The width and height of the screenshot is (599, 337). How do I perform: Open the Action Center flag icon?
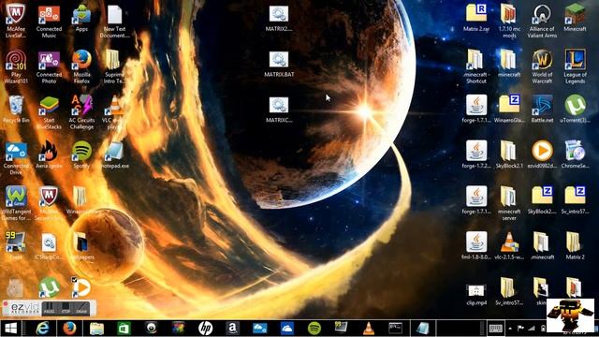tap(520, 329)
